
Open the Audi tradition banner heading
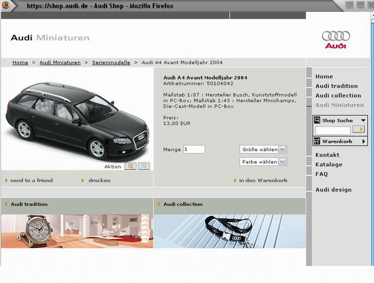coord(29,204)
